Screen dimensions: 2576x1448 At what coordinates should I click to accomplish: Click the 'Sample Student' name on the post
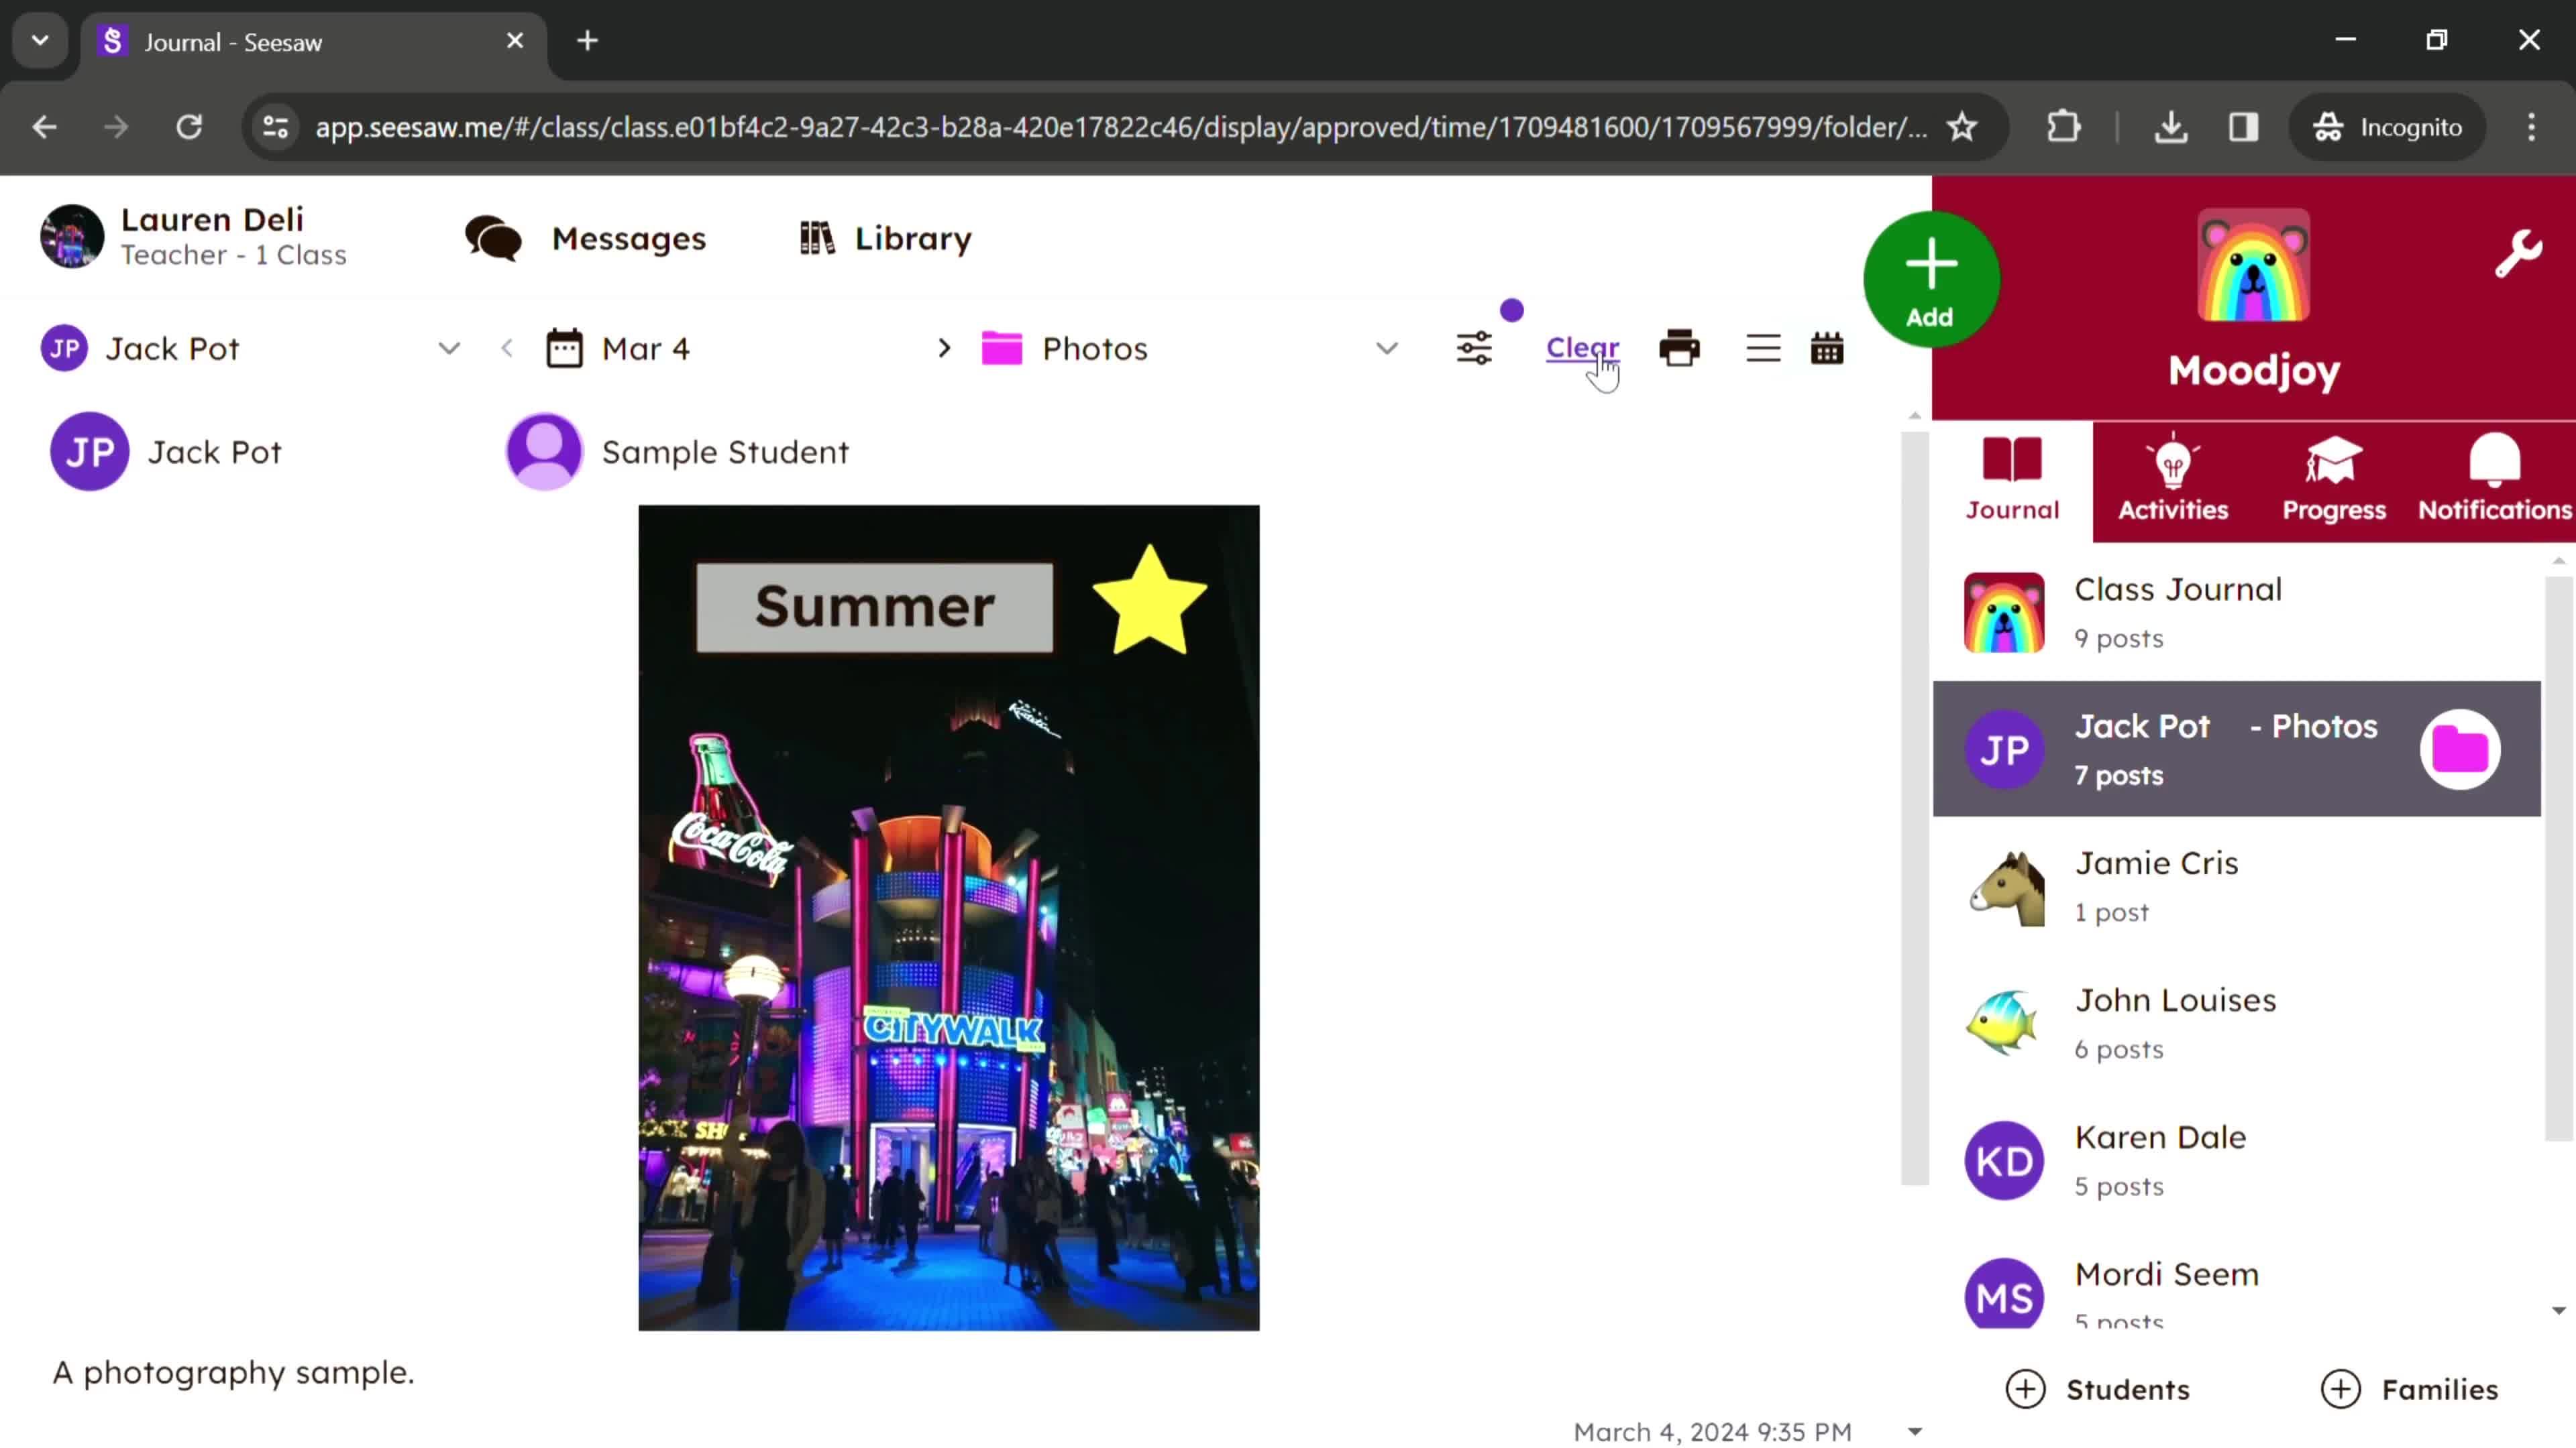725,452
